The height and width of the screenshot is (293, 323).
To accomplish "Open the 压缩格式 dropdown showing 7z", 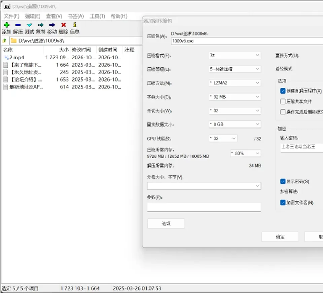I will (235, 55).
